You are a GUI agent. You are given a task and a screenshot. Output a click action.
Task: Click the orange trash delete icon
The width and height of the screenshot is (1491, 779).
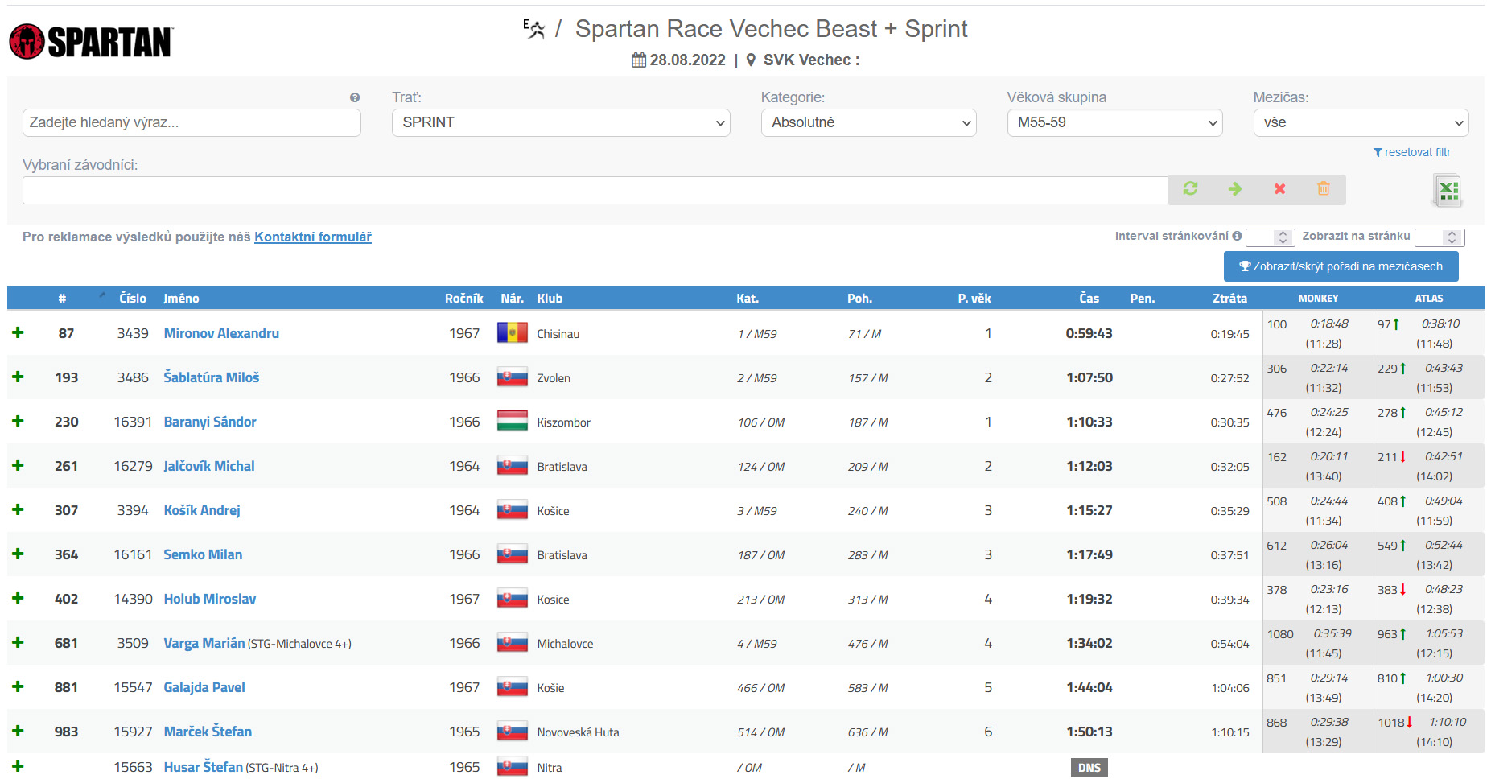[x=1324, y=188]
